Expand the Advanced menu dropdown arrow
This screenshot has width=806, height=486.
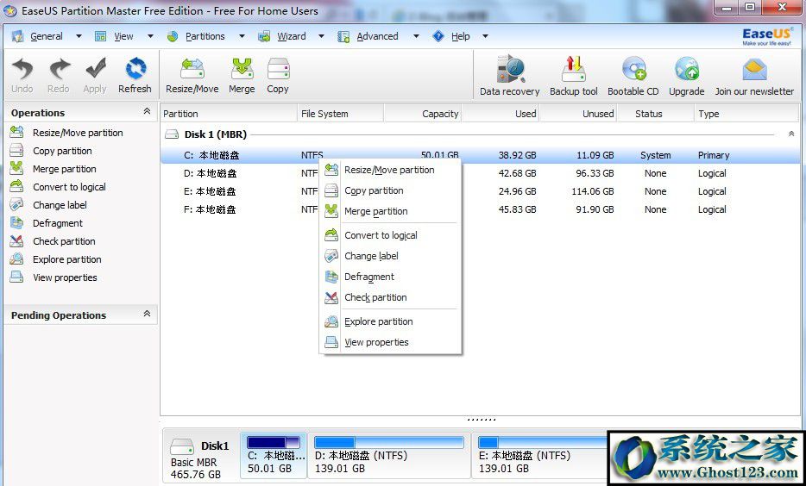416,36
